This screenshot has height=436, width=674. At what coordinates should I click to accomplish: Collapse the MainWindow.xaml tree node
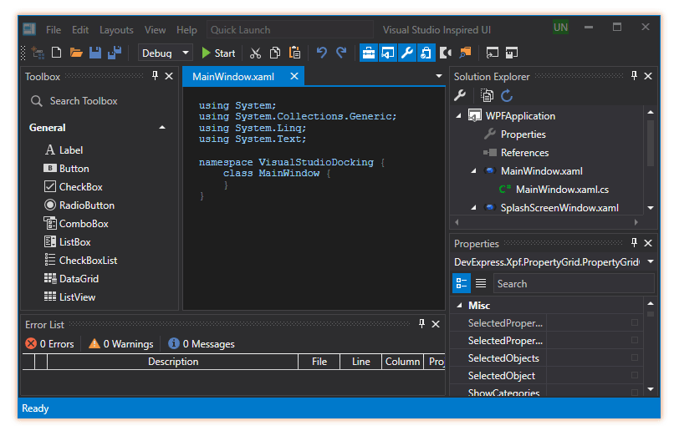[x=473, y=170]
